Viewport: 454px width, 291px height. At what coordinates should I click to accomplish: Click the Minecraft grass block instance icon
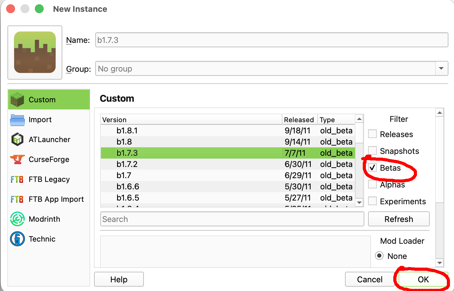(x=35, y=52)
